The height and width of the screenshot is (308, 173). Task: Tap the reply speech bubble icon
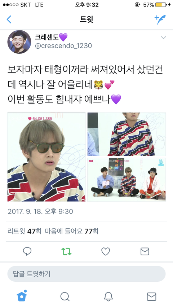click(x=27, y=251)
